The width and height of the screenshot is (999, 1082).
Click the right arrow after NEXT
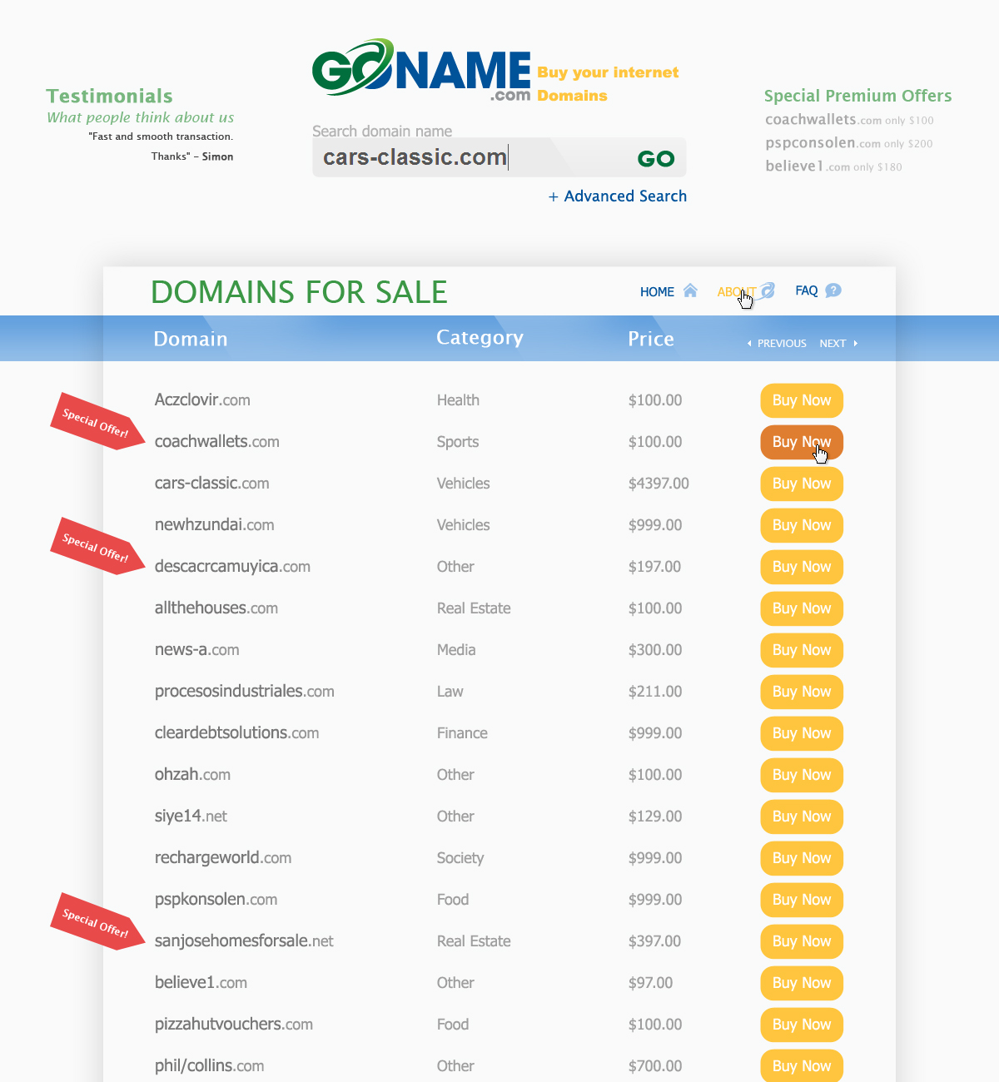coord(856,343)
